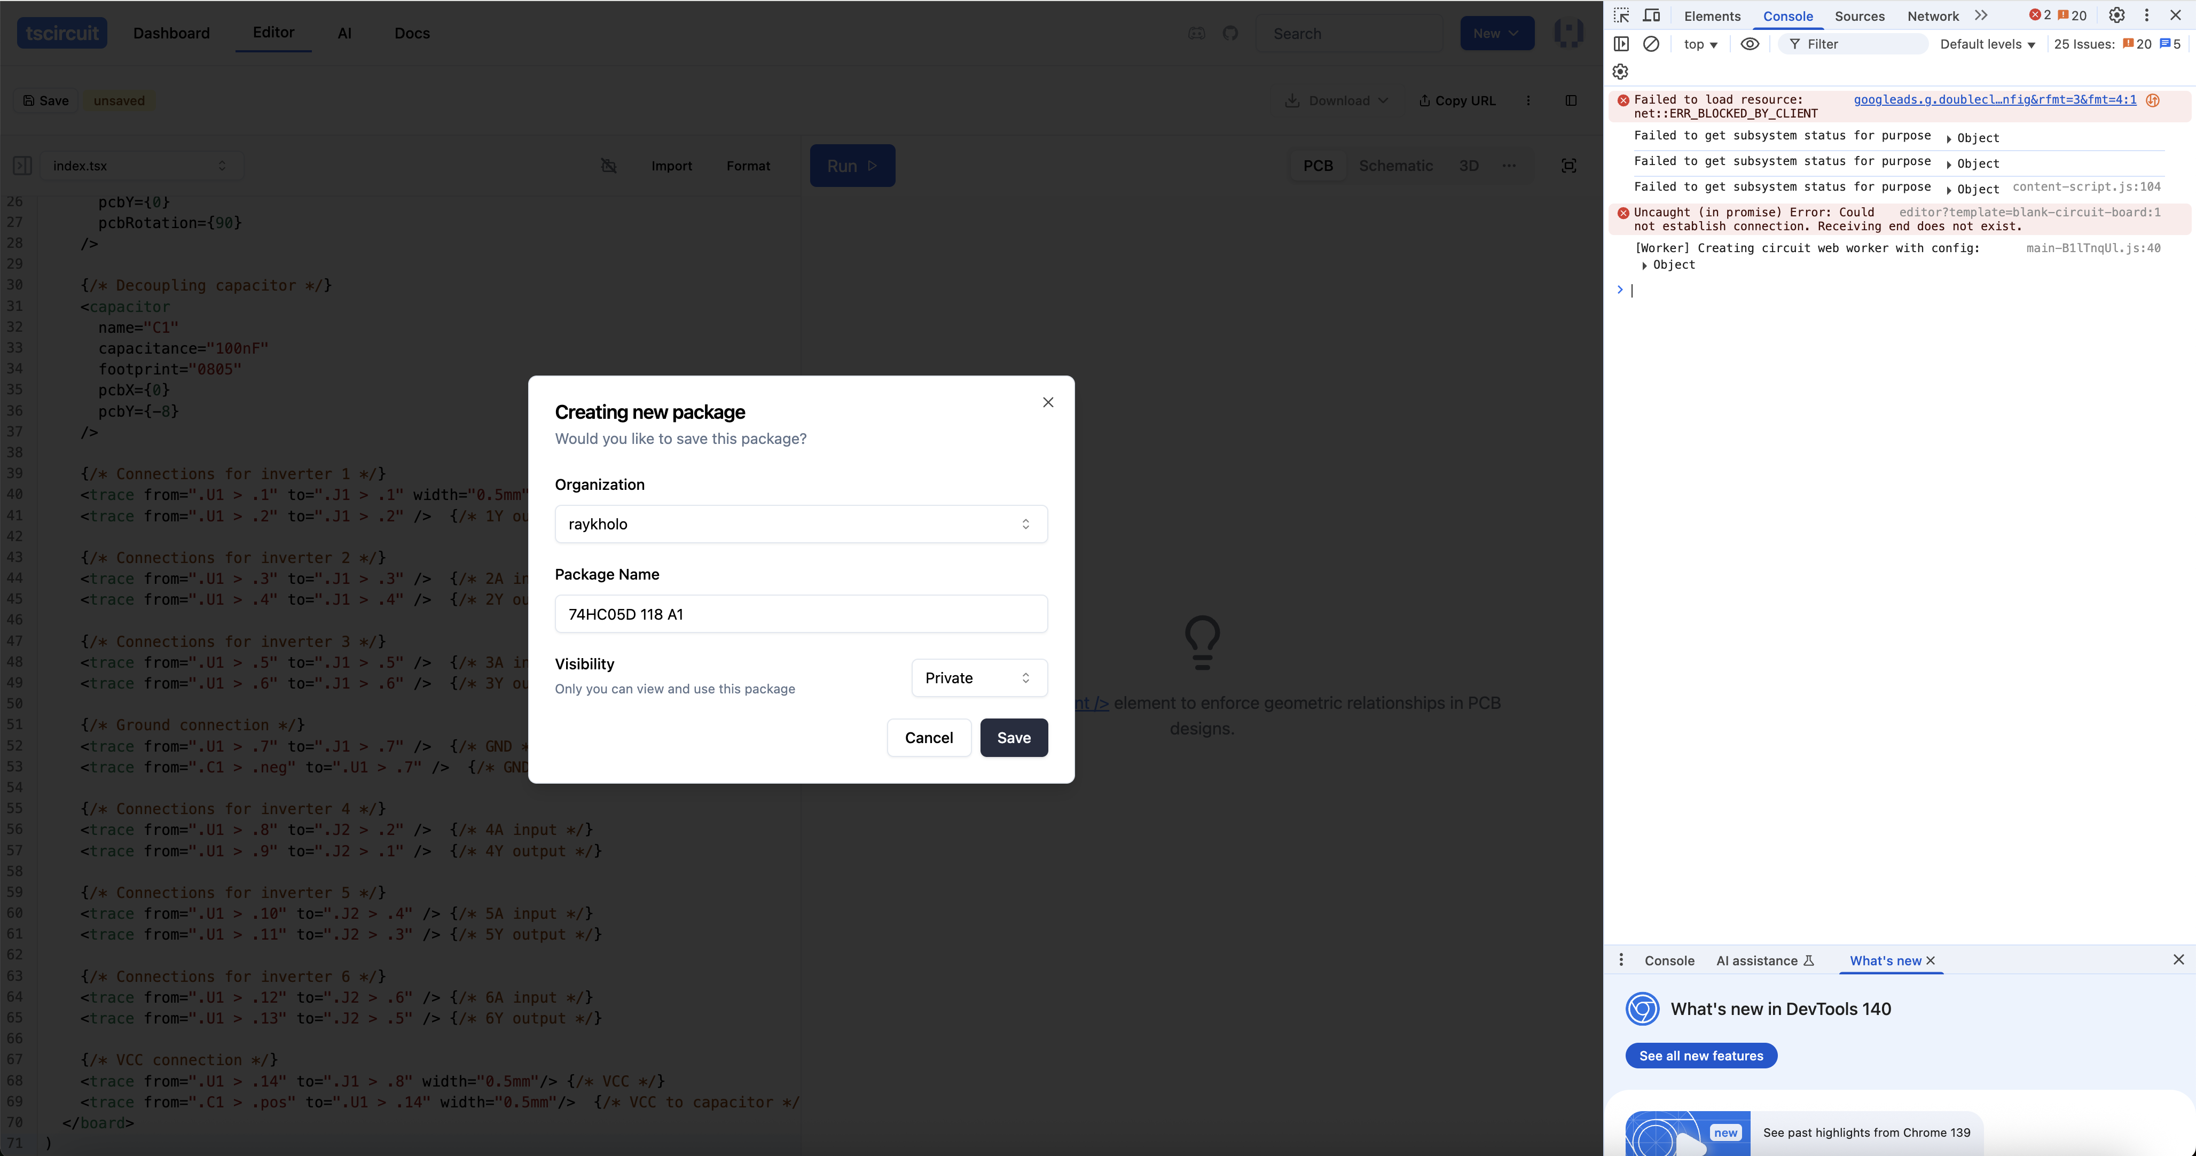Click See all new features button
The image size is (2196, 1156).
[1701, 1056]
